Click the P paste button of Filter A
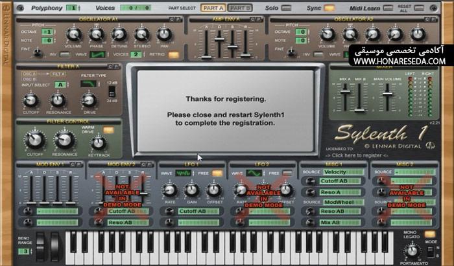This screenshot has width=454, height=266. (116, 67)
